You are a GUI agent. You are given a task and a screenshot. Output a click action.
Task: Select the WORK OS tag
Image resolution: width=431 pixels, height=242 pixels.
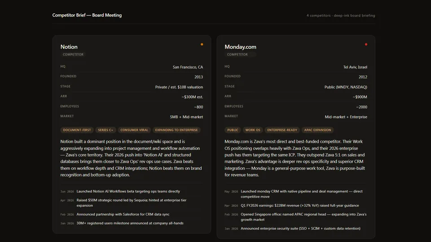point(253,130)
